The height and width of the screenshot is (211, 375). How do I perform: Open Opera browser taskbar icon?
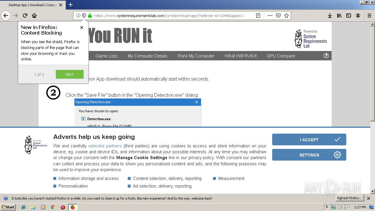tap(63, 207)
